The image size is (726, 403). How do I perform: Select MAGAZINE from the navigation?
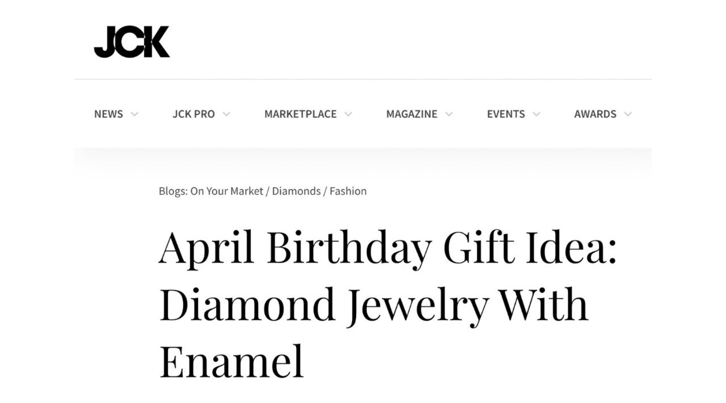click(411, 114)
